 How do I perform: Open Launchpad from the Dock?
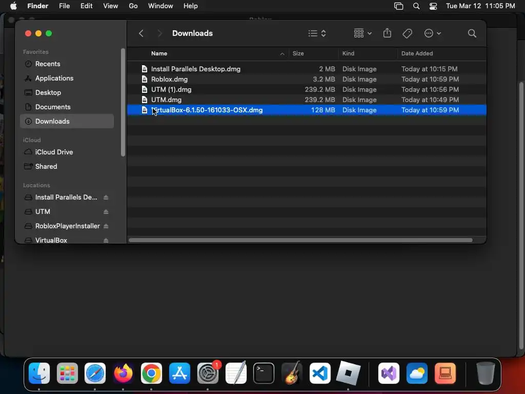(x=67, y=373)
